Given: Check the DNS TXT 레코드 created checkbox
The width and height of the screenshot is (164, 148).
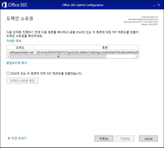Looking at the screenshot, I should coord(8,73).
